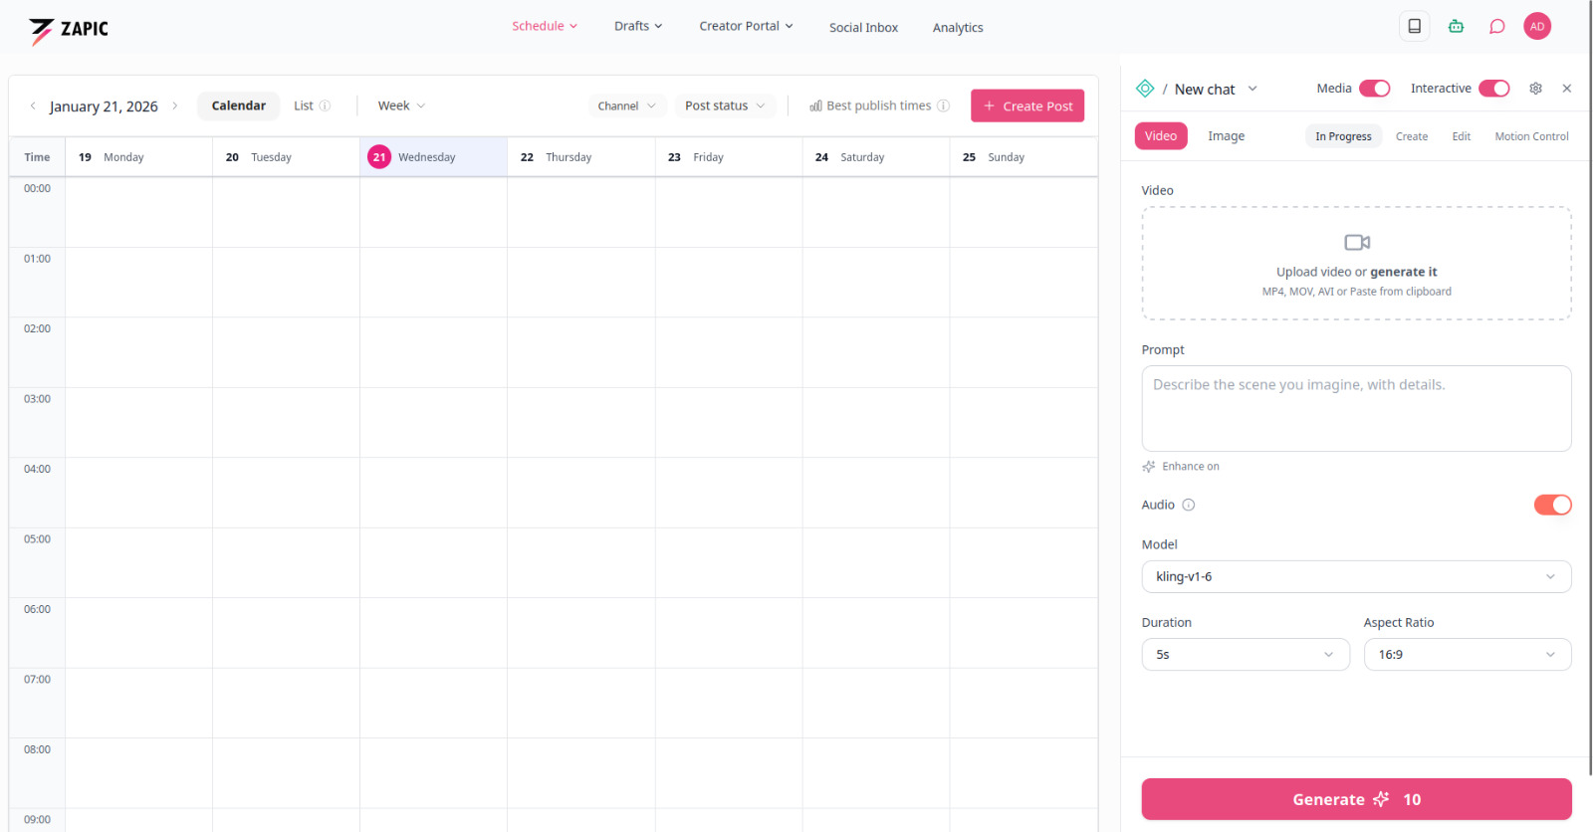
Task: Open the Aspect Ratio 16:9 dropdown
Action: click(1467, 655)
